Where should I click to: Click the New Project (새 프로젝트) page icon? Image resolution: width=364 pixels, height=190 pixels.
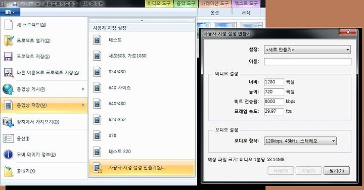(x=9, y=25)
